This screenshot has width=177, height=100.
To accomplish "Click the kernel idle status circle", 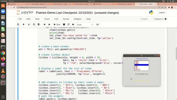I will 165,19.
